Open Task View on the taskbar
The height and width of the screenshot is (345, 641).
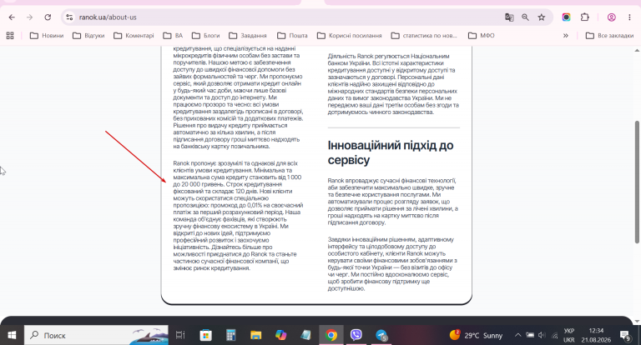[x=180, y=335]
